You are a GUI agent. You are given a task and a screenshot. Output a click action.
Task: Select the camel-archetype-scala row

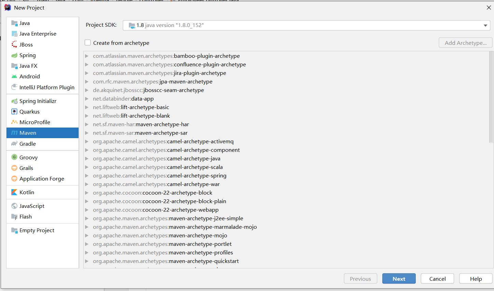286,167
